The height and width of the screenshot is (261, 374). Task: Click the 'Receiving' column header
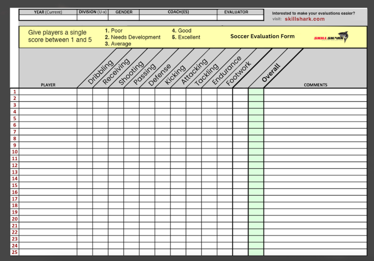tap(116, 71)
